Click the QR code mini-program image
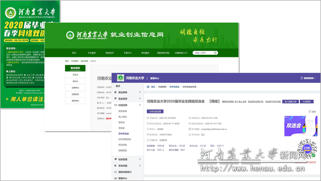The width and height of the screenshot is (321, 181). point(307,149)
